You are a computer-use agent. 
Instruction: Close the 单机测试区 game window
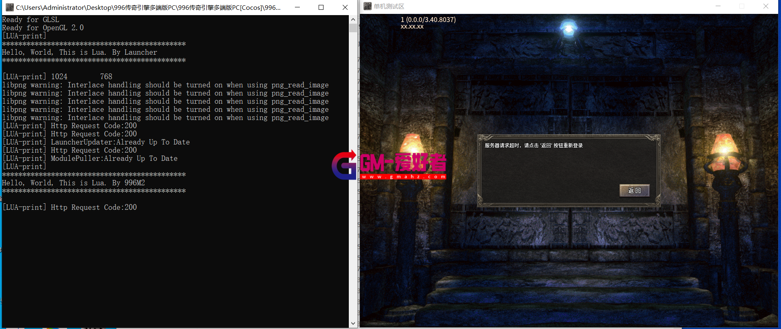pos(765,6)
